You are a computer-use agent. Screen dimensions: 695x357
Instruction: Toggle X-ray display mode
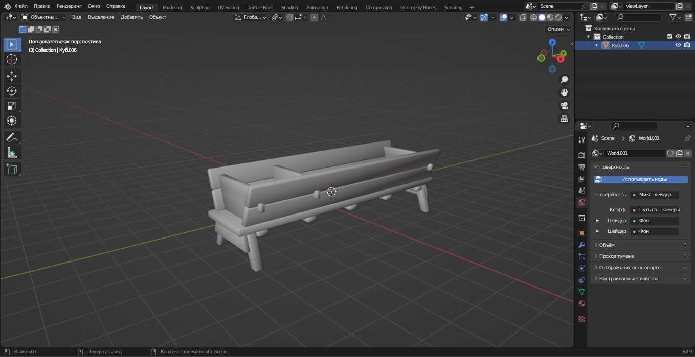(x=523, y=17)
